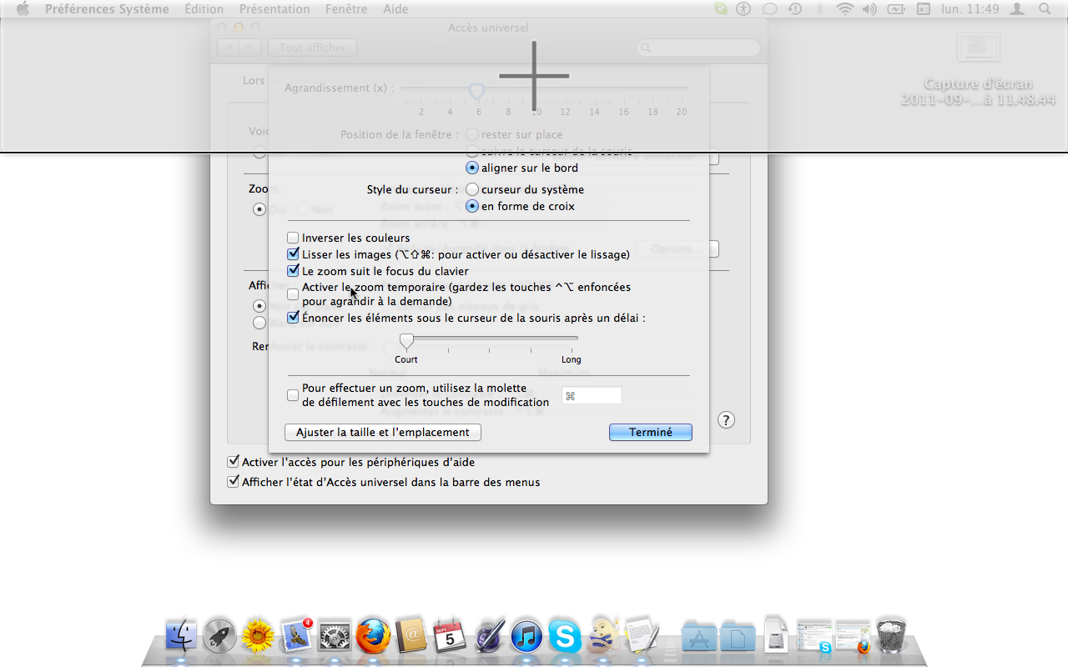Open Universal Access status menu icon
Image resolution: width=1068 pixels, height=667 pixels.
click(x=743, y=9)
